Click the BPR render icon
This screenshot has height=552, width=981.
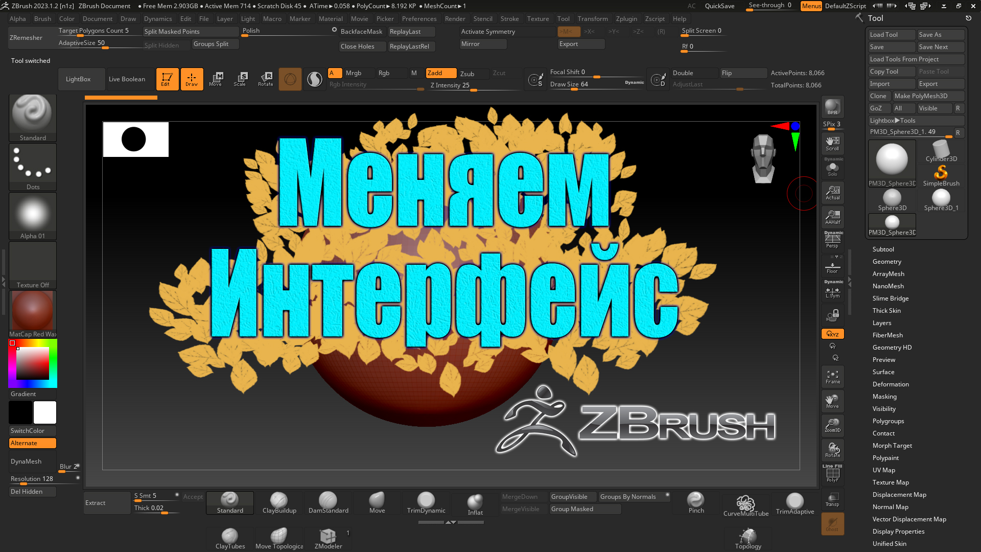(x=832, y=107)
